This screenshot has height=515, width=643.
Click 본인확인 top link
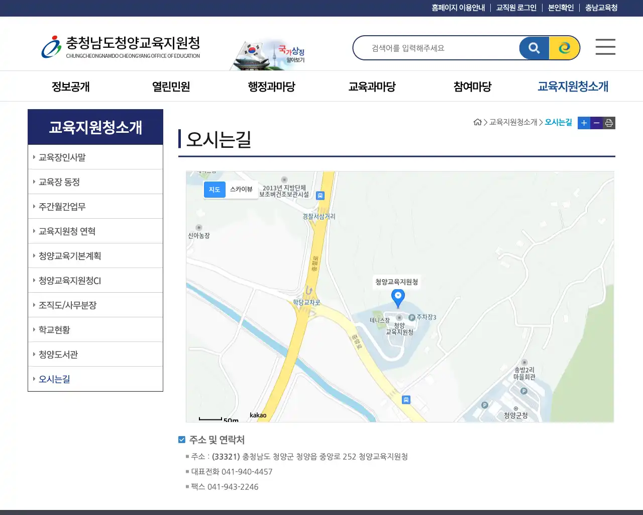(561, 8)
